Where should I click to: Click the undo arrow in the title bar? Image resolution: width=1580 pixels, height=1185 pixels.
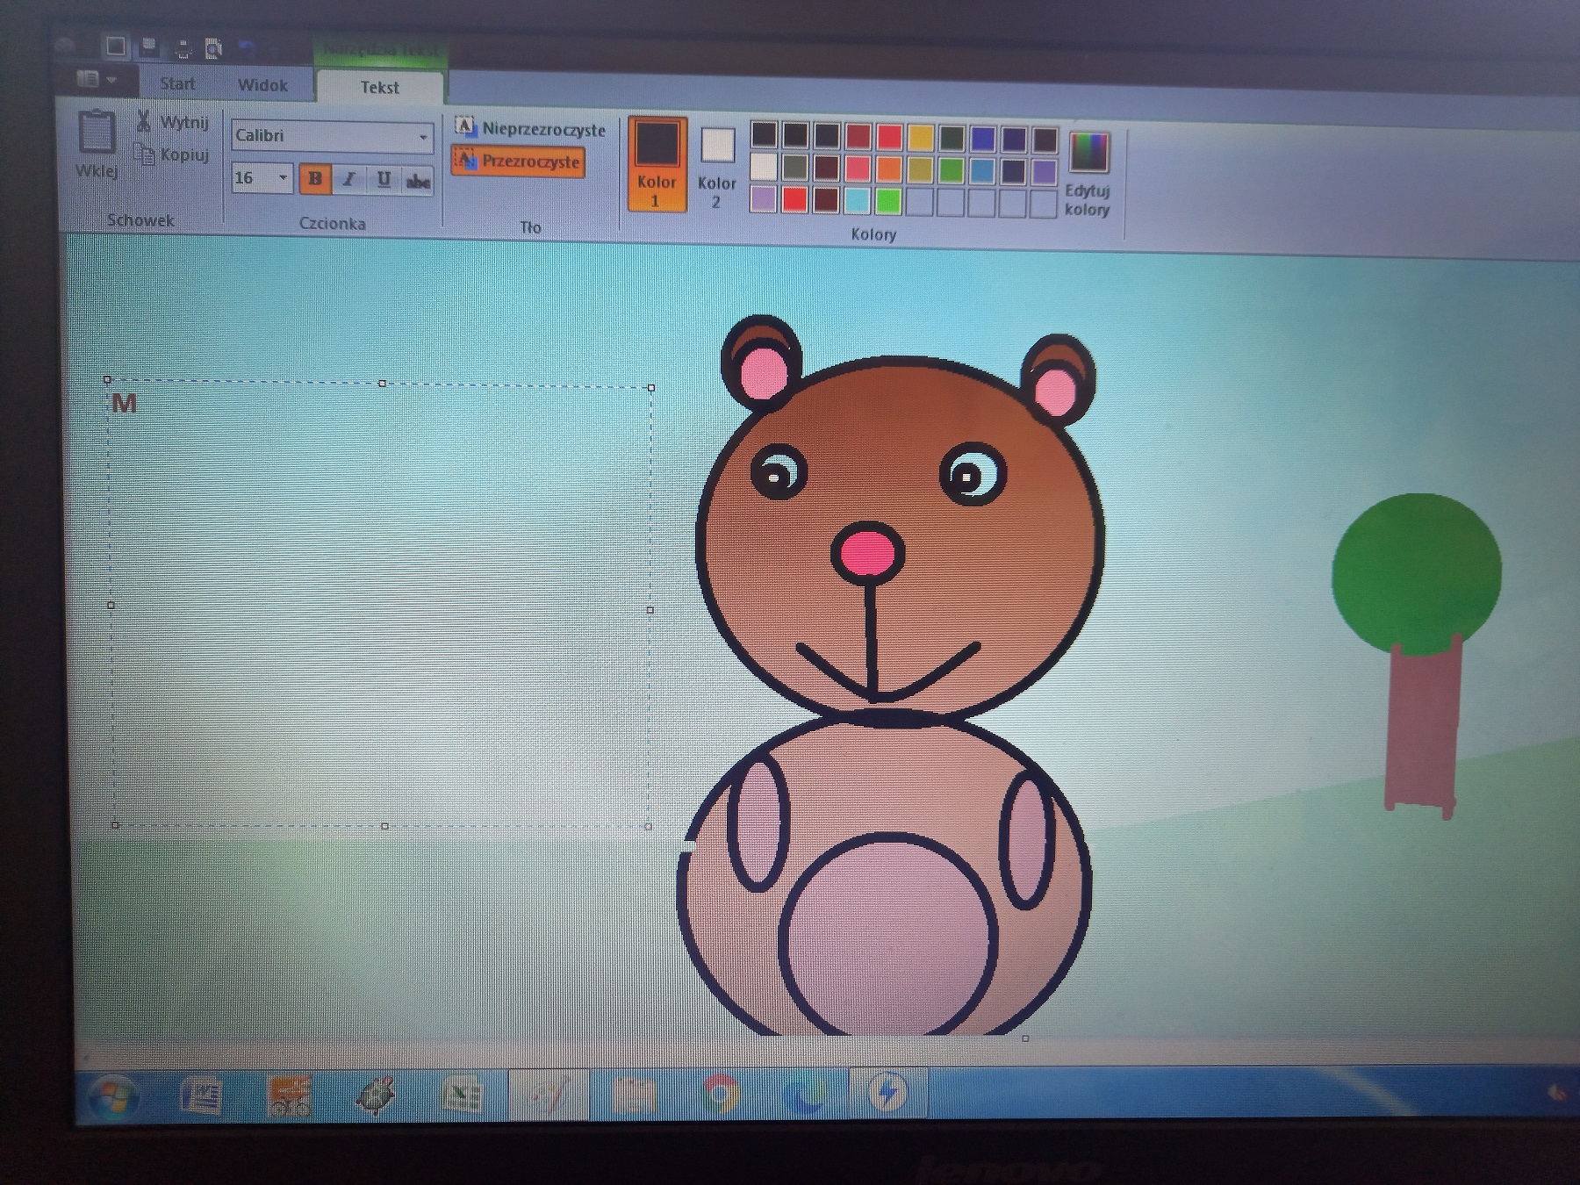click(247, 48)
